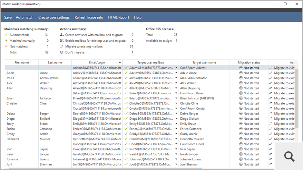Click the green check for JohannaL target mailbox
303x170 pixels.
[126, 159]
